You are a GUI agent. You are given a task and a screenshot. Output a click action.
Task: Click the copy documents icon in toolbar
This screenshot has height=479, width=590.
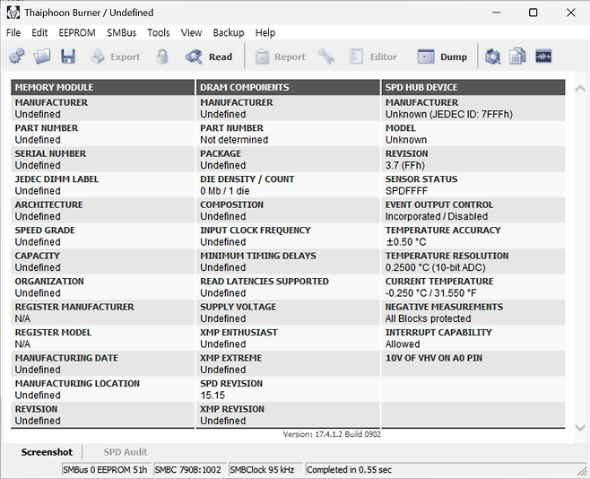(x=517, y=57)
